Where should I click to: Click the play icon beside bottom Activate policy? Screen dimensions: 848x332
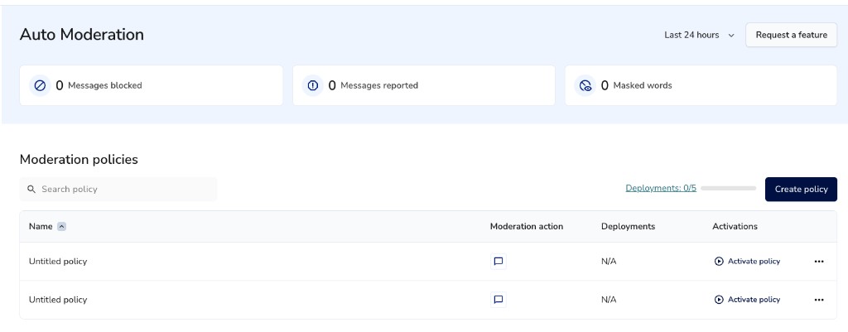[x=719, y=300]
